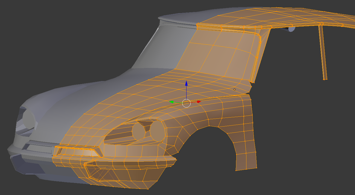This screenshot has width=355, height=195.
Task: Click the white circle at gizmo center
Action: pos(186,103)
